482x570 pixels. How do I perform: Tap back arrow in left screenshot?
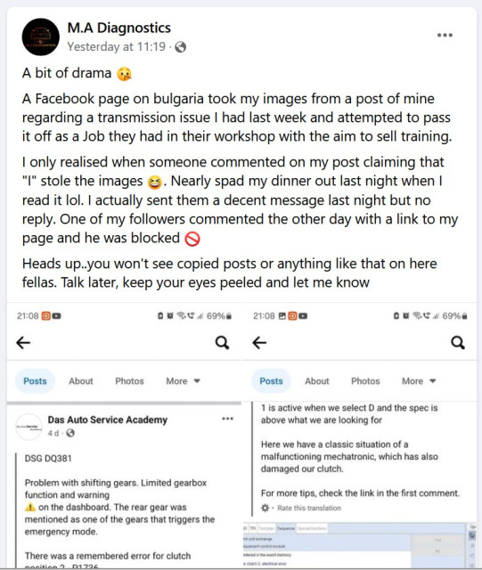[23, 342]
